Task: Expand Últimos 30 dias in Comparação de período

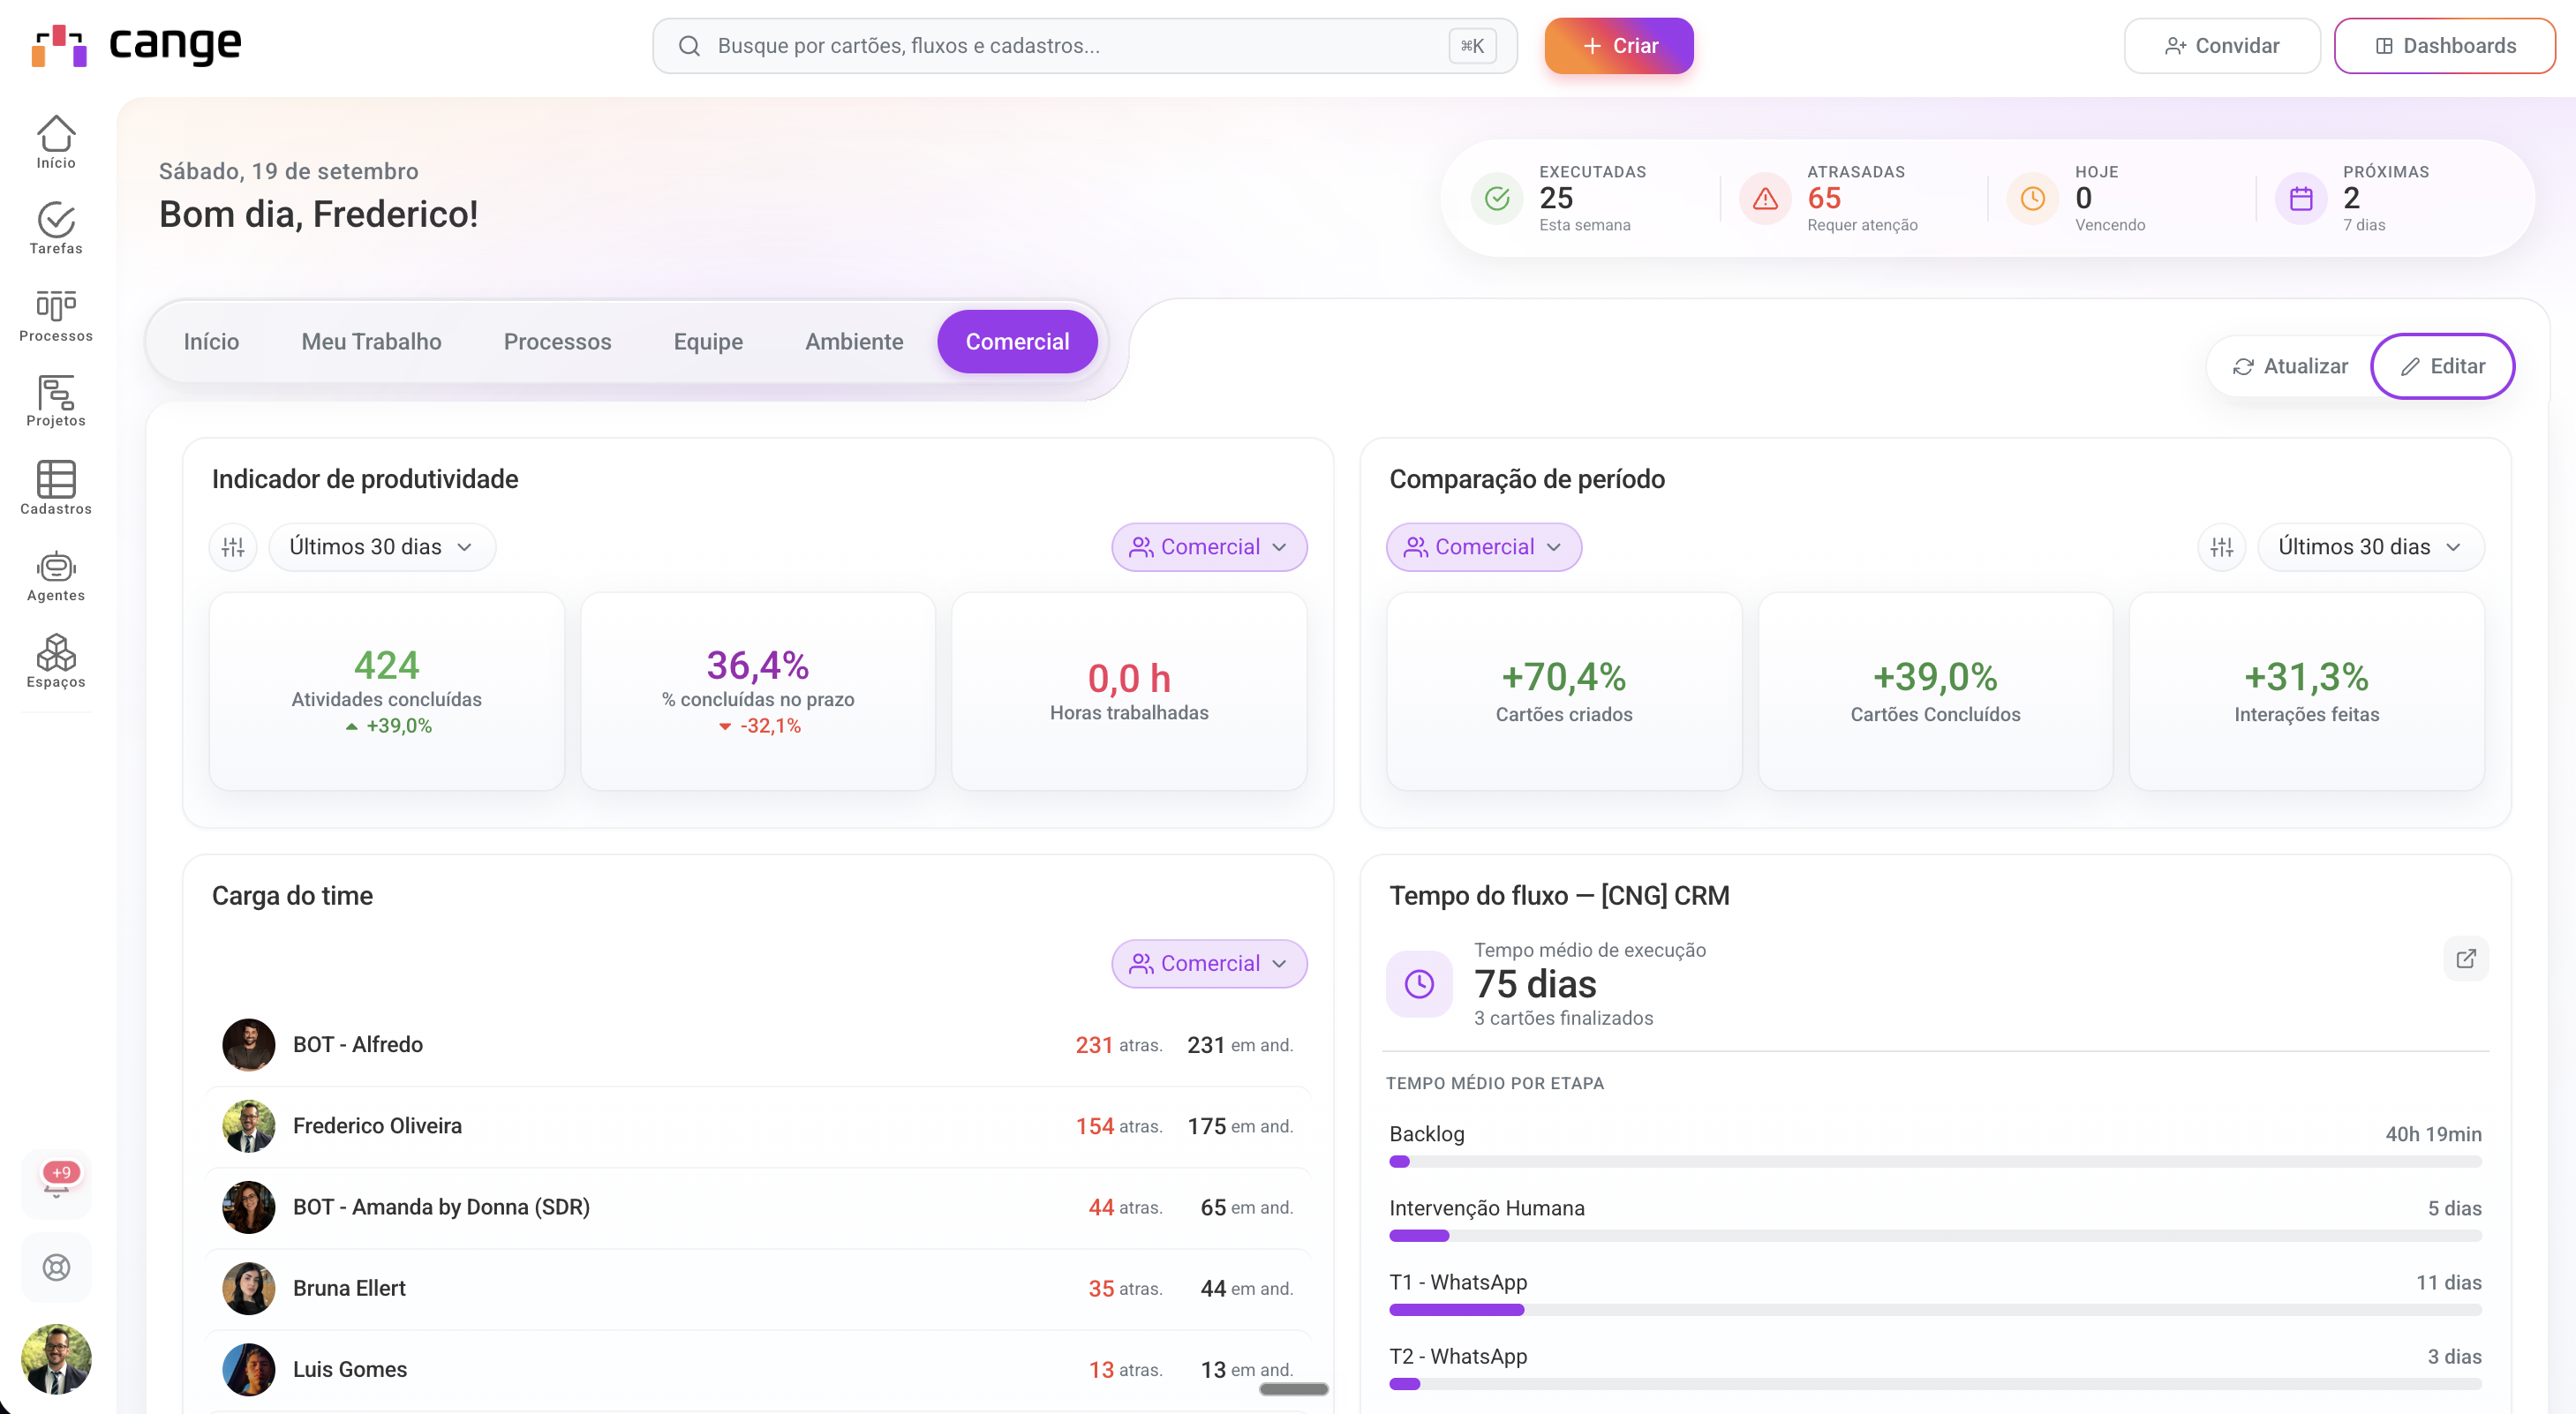Action: (2370, 547)
